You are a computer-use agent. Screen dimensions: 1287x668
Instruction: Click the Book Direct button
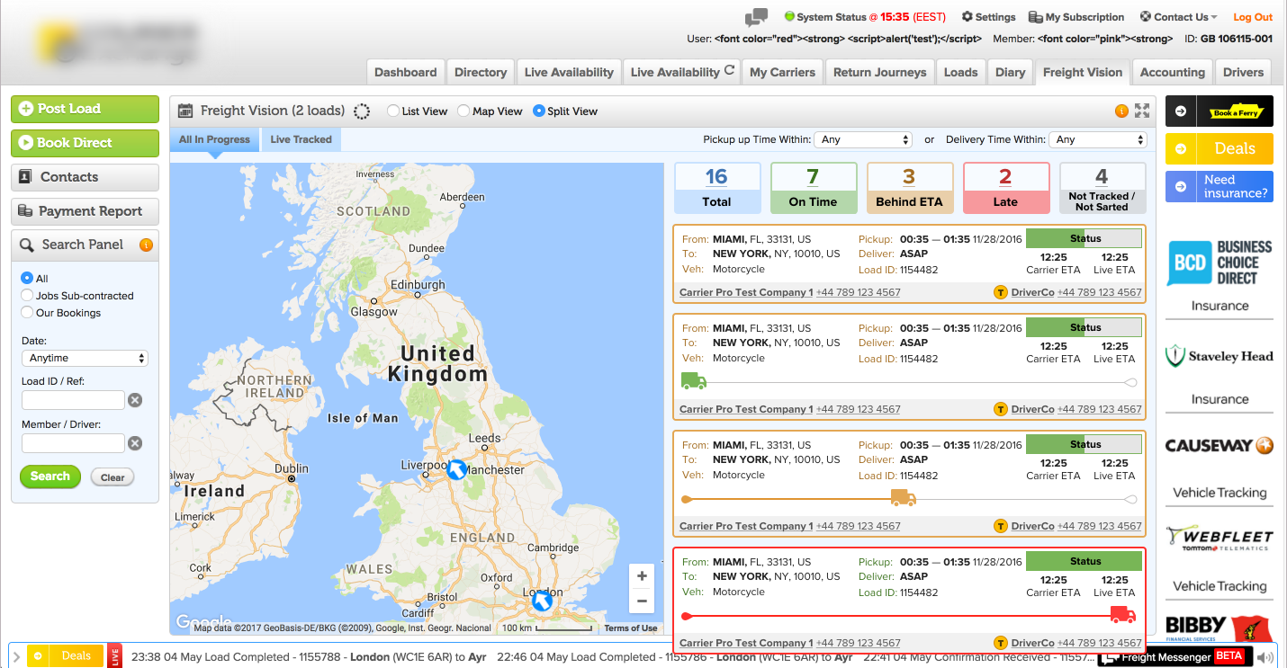click(x=85, y=143)
